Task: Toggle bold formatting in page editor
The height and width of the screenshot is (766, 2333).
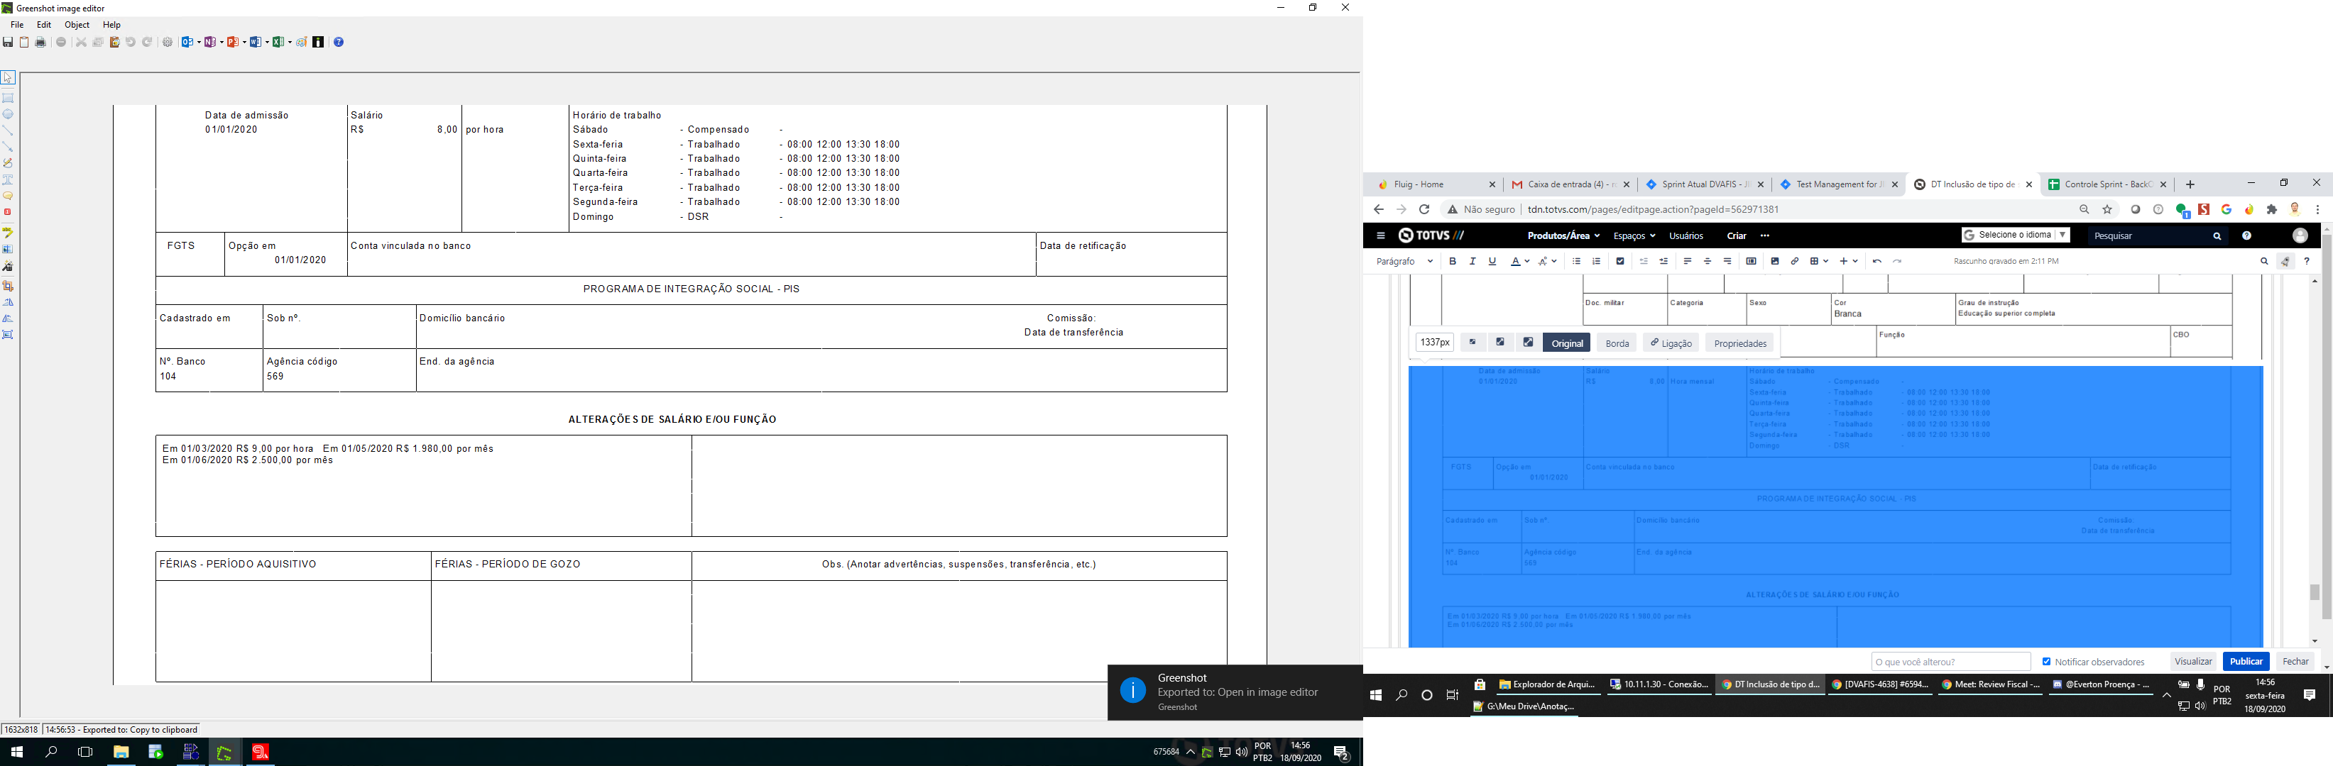Action: coord(1453,262)
